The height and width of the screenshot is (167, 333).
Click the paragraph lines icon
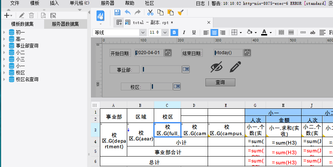[x=323, y=33]
